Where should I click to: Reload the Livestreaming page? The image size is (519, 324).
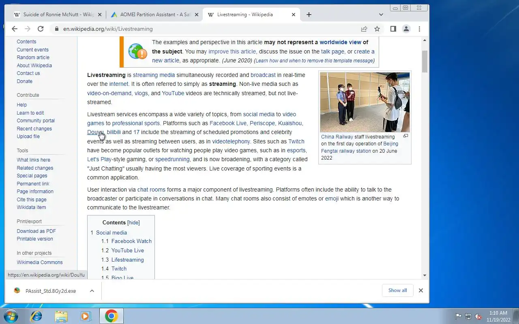tap(41, 29)
